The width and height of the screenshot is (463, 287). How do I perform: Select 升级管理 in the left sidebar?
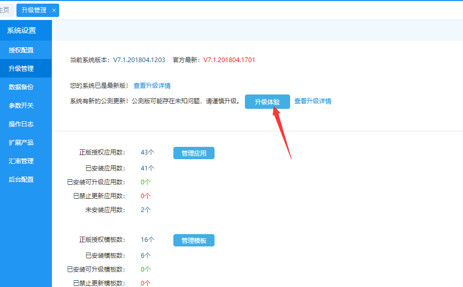point(21,69)
